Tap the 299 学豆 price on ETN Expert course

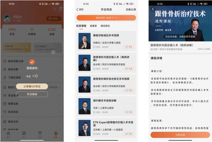click(x=129, y=134)
